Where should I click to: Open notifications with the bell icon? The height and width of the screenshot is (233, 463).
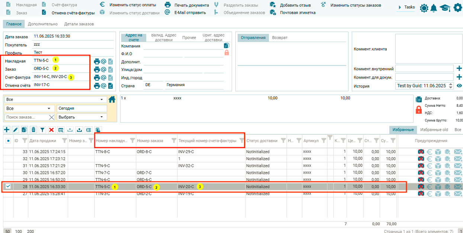click(434, 8)
